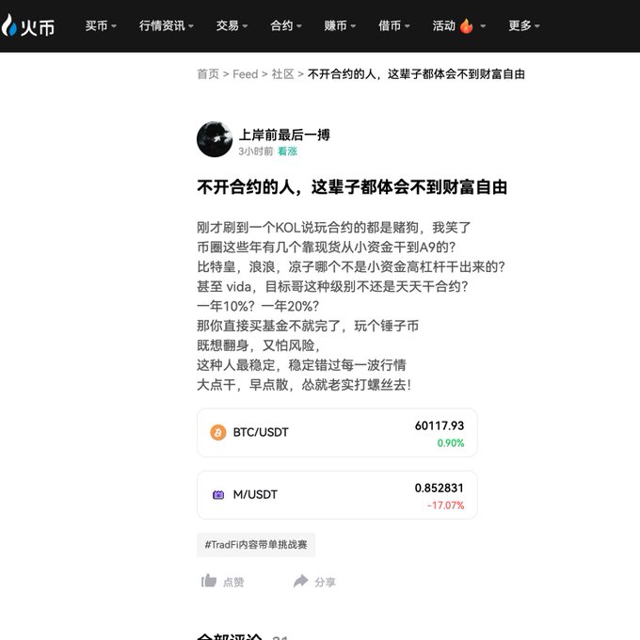
Task: Click the share arrow icon
Action: tap(301, 581)
